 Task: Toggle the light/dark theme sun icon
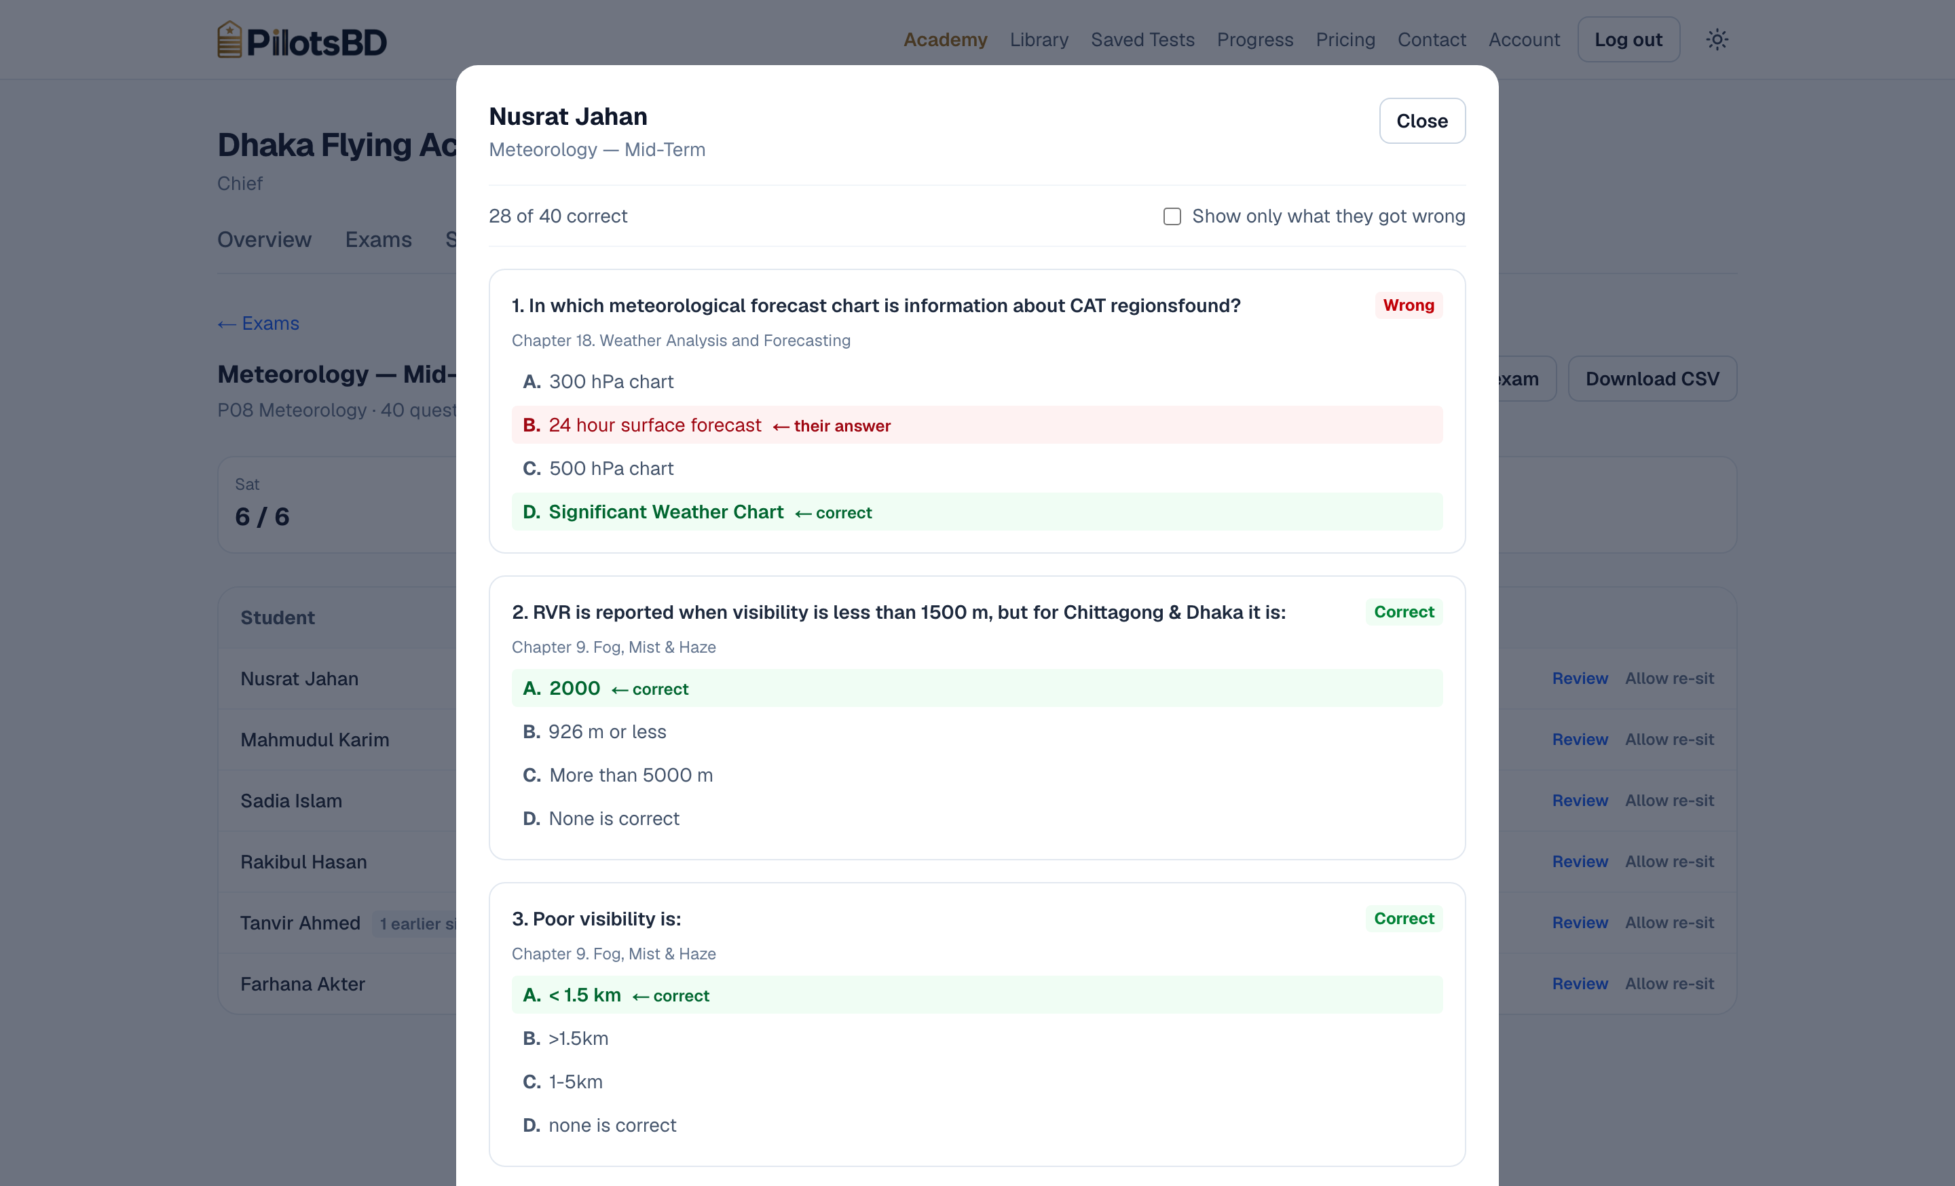pos(1717,39)
